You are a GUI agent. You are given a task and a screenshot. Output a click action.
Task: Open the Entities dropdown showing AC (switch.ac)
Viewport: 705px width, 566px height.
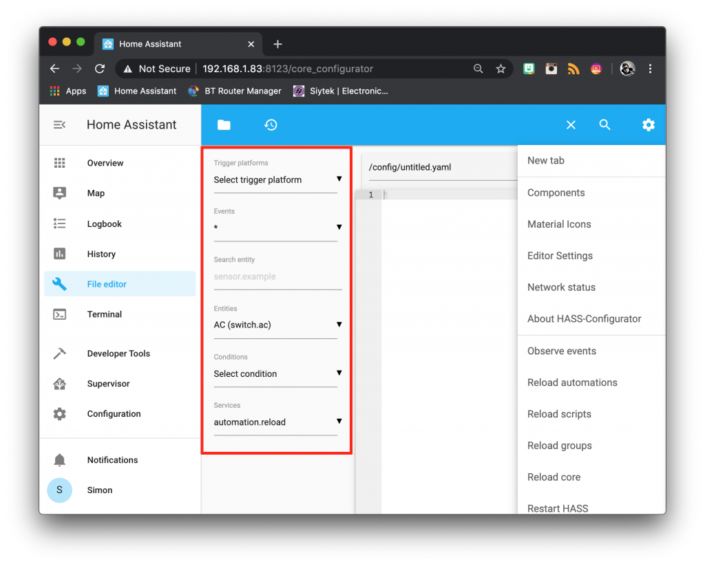coord(277,325)
